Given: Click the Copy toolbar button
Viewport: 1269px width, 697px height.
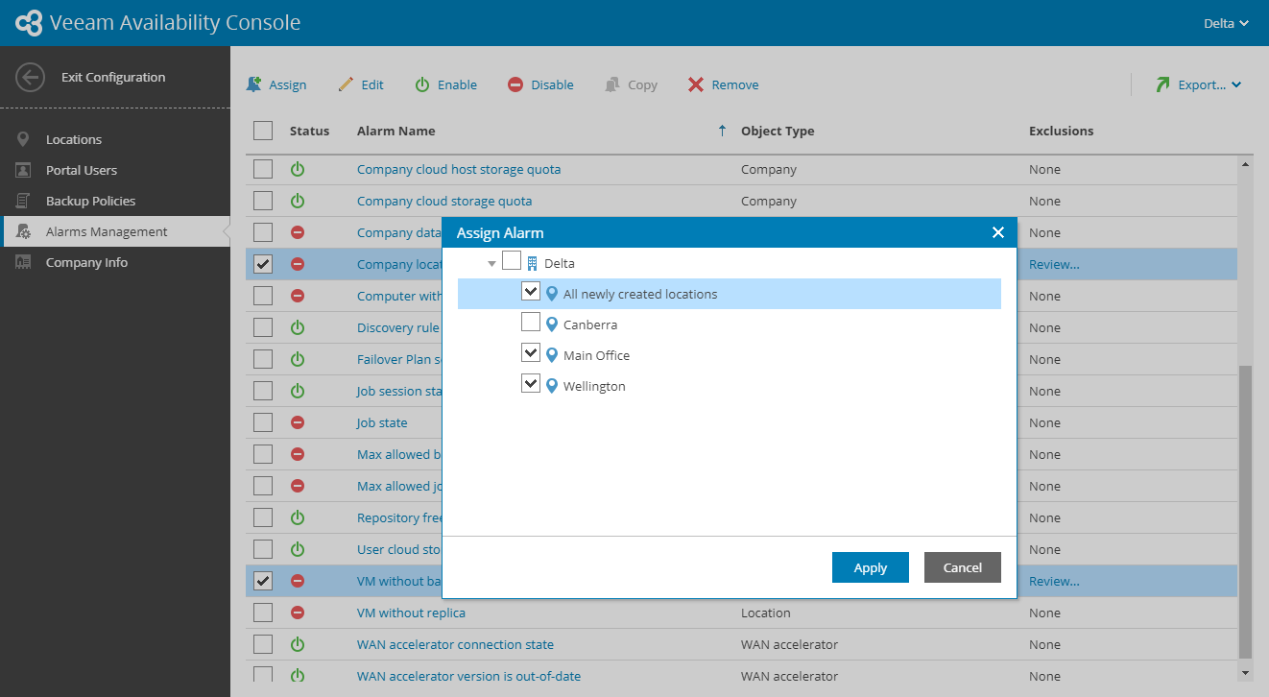Looking at the screenshot, I should pos(631,84).
